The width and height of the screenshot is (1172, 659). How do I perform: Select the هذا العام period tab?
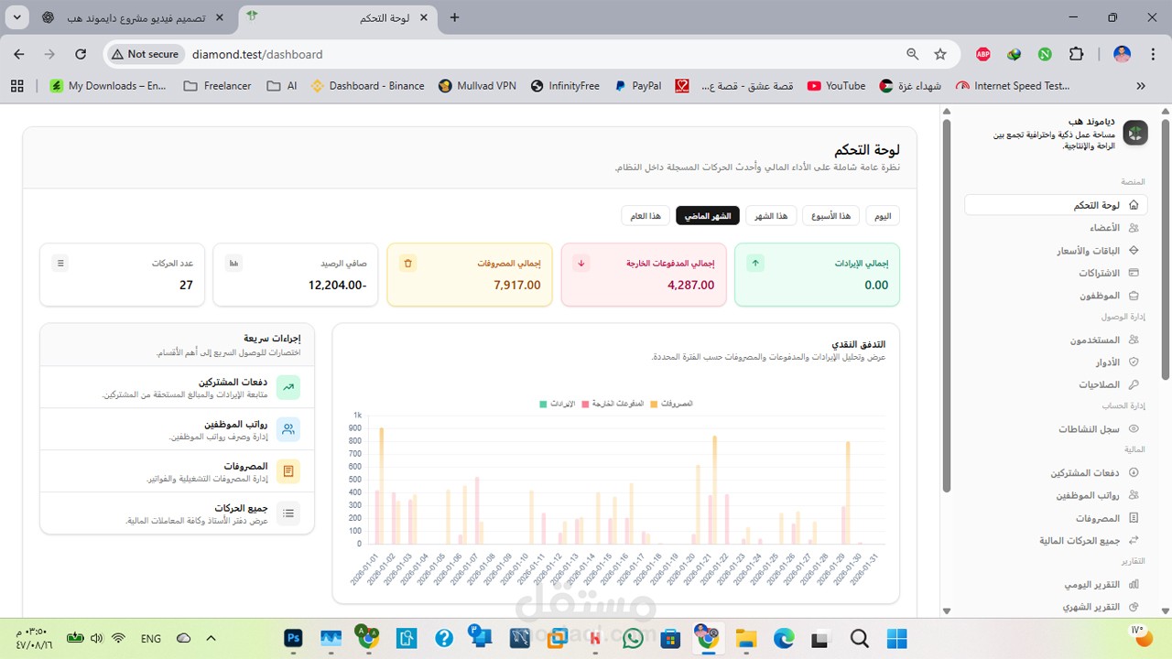(646, 215)
